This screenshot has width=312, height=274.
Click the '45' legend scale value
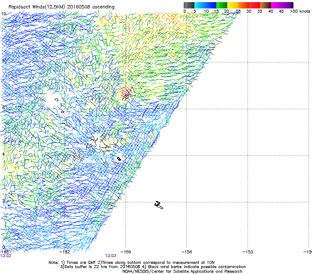click(281, 11)
